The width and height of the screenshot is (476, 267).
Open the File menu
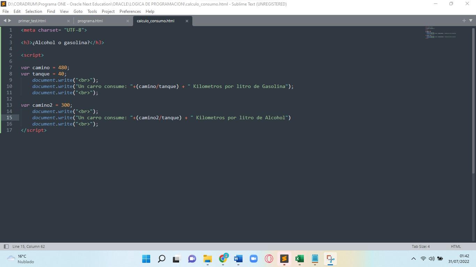click(x=6, y=11)
